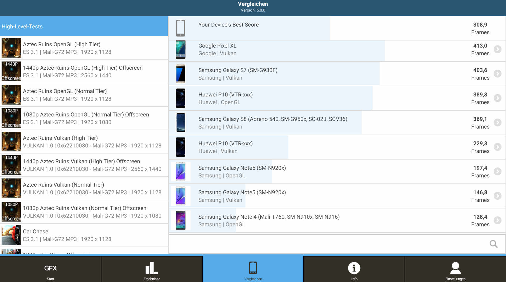Select Aztec Ruins OpenGL (High Tier) test
This screenshot has width=506, height=282.
coord(84,48)
